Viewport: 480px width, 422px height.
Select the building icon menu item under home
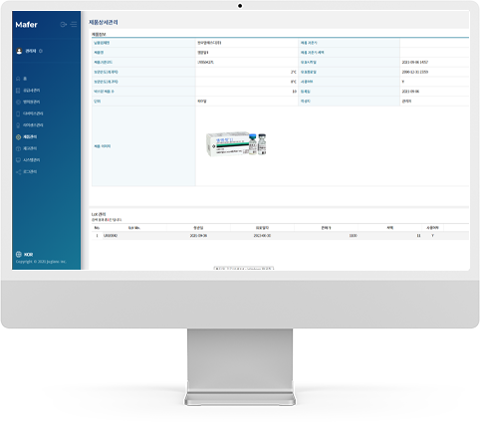pos(18,91)
